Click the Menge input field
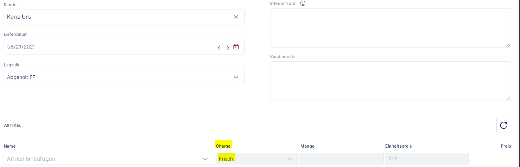The width and height of the screenshot is (520, 167). click(342, 159)
